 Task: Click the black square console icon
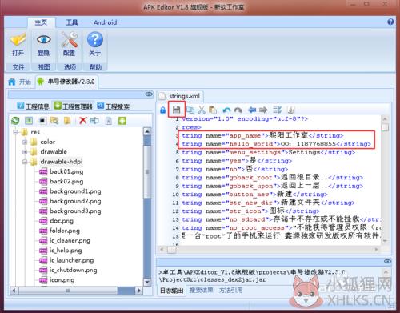pos(42,121)
